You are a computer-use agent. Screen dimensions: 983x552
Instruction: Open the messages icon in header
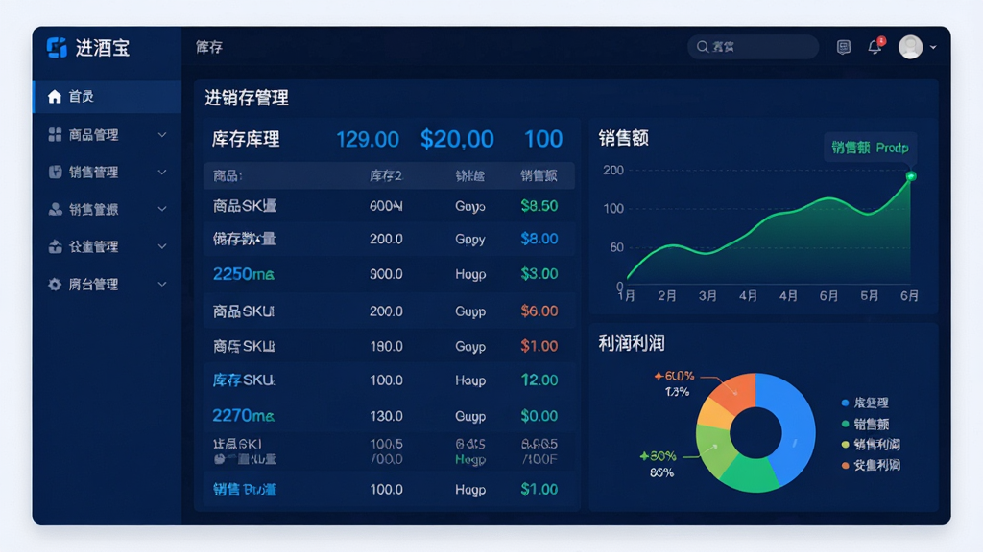coord(844,47)
